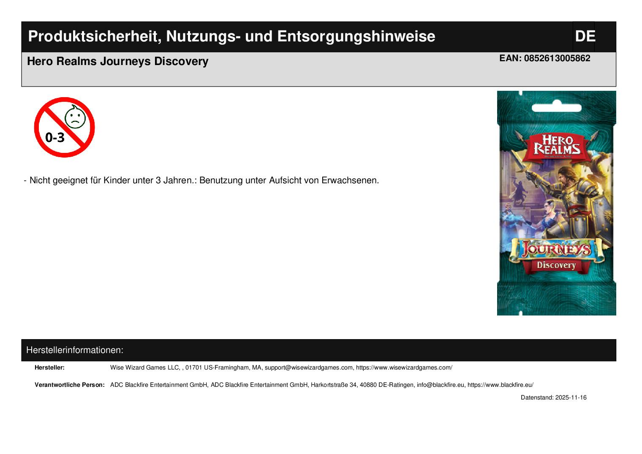This screenshot has width=642, height=454.
Task: Click the Verantwortliche Person label
Action: pyautogui.click(x=69, y=385)
